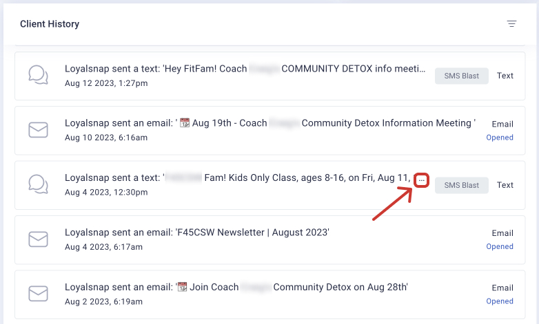Click the Client History heading
This screenshot has height=324, width=539.
50,24
